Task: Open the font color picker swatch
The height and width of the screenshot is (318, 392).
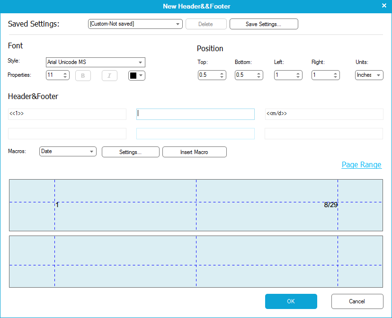Action: 136,75
